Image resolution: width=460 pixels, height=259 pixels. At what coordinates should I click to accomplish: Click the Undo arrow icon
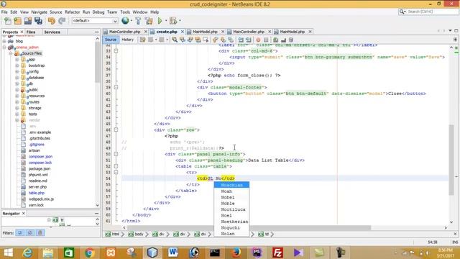click(51, 21)
